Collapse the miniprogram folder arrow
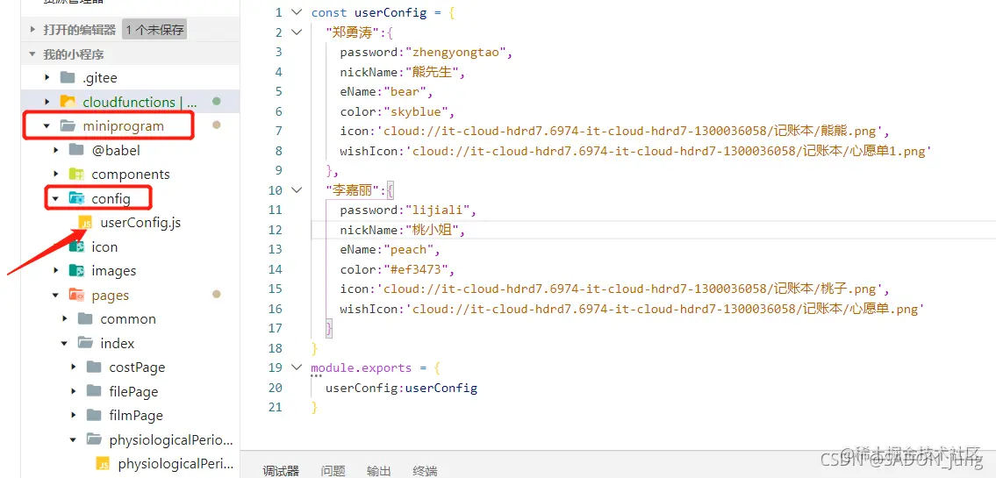996x478 pixels. coord(47,125)
